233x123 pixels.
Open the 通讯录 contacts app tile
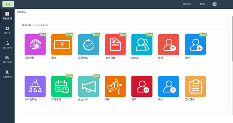[x=142, y=45]
